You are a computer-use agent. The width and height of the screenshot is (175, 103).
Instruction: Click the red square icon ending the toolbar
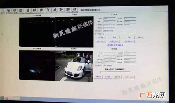[74, 10]
